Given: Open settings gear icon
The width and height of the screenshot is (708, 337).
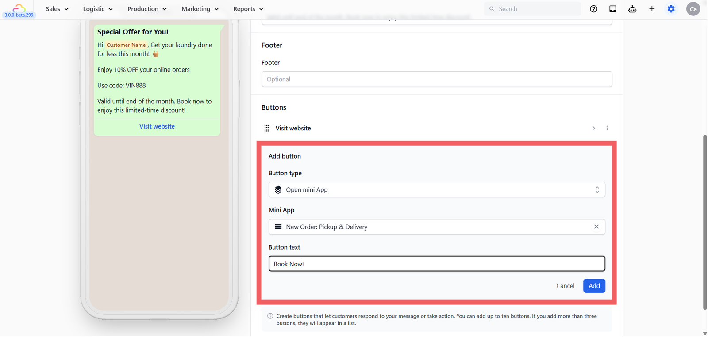Looking at the screenshot, I should [x=671, y=9].
